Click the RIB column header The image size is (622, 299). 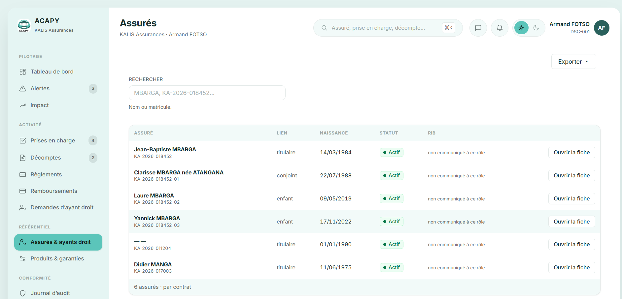[432, 133]
